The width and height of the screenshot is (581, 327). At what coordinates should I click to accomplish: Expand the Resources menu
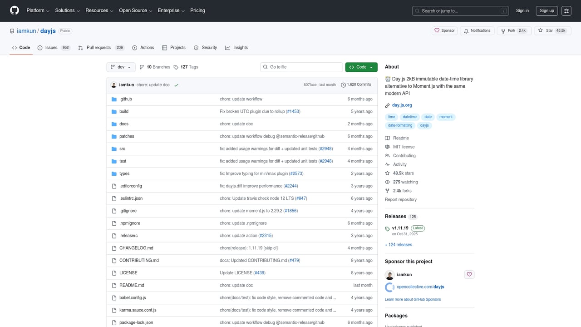[x=99, y=10]
